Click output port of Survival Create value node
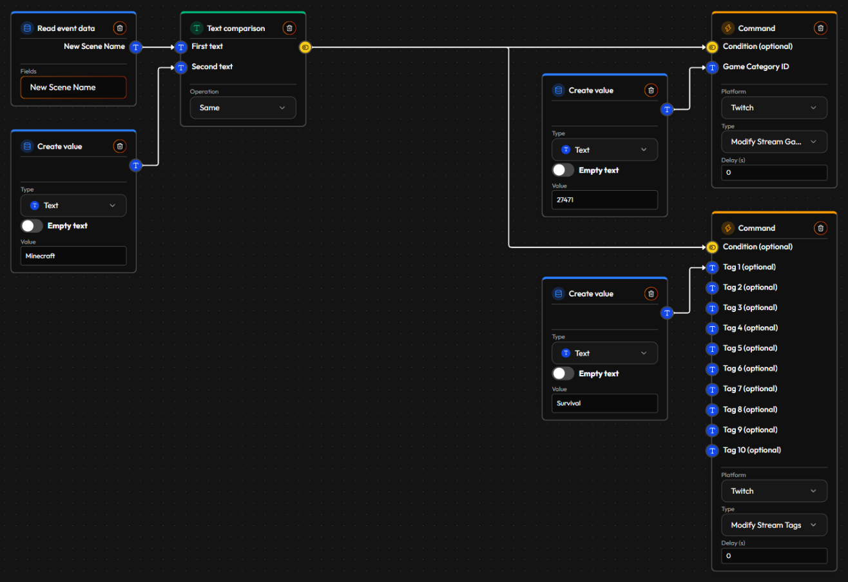The image size is (848, 582). click(x=667, y=313)
